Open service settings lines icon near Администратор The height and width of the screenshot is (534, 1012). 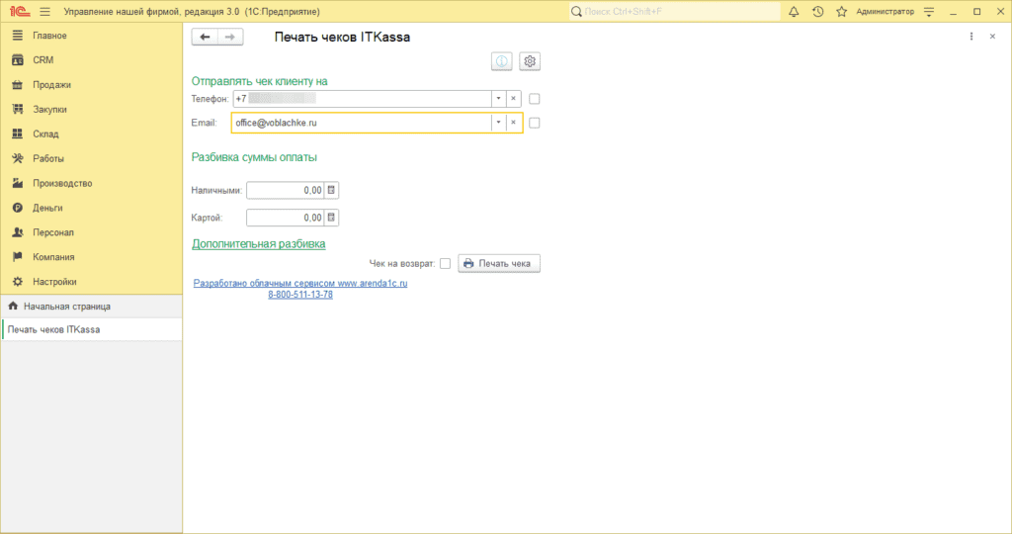929,12
